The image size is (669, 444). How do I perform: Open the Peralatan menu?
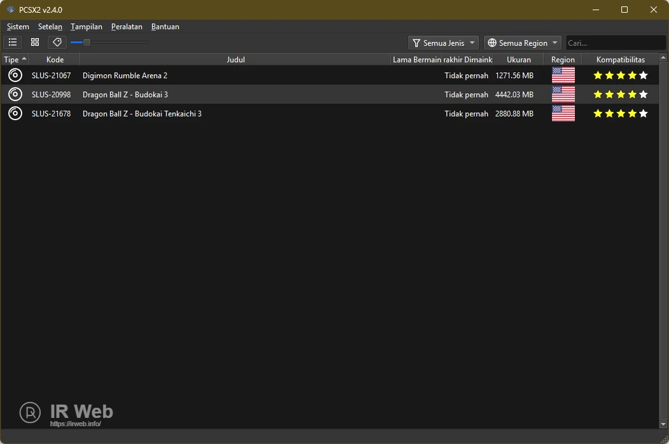click(127, 27)
